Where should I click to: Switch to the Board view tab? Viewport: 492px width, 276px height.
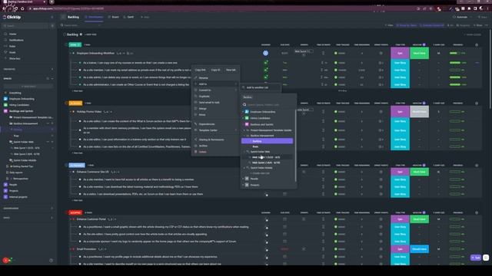point(114,17)
